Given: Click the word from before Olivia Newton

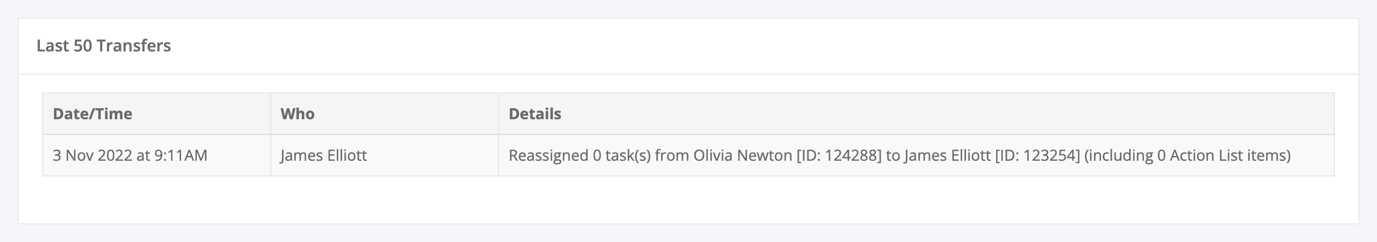Looking at the screenshot, I should tap(672, 155).
